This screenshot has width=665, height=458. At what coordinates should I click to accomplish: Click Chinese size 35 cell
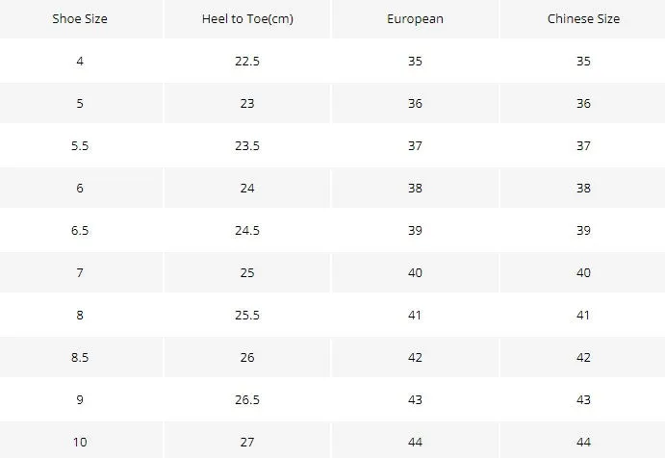coord(583,61)
